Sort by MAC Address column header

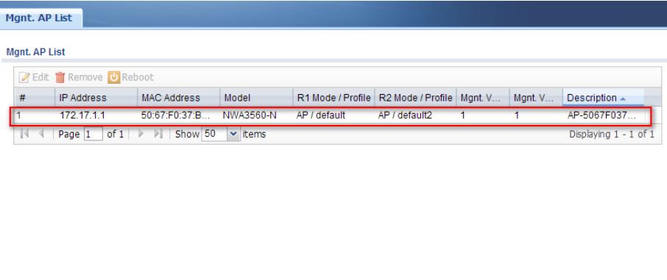(179, 98)
